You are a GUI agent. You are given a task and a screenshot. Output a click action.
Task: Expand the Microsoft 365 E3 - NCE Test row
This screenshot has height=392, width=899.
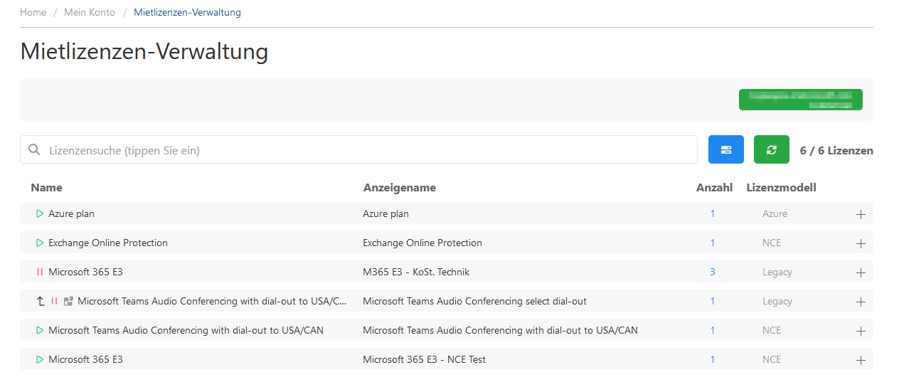click(x=861, y=360)
